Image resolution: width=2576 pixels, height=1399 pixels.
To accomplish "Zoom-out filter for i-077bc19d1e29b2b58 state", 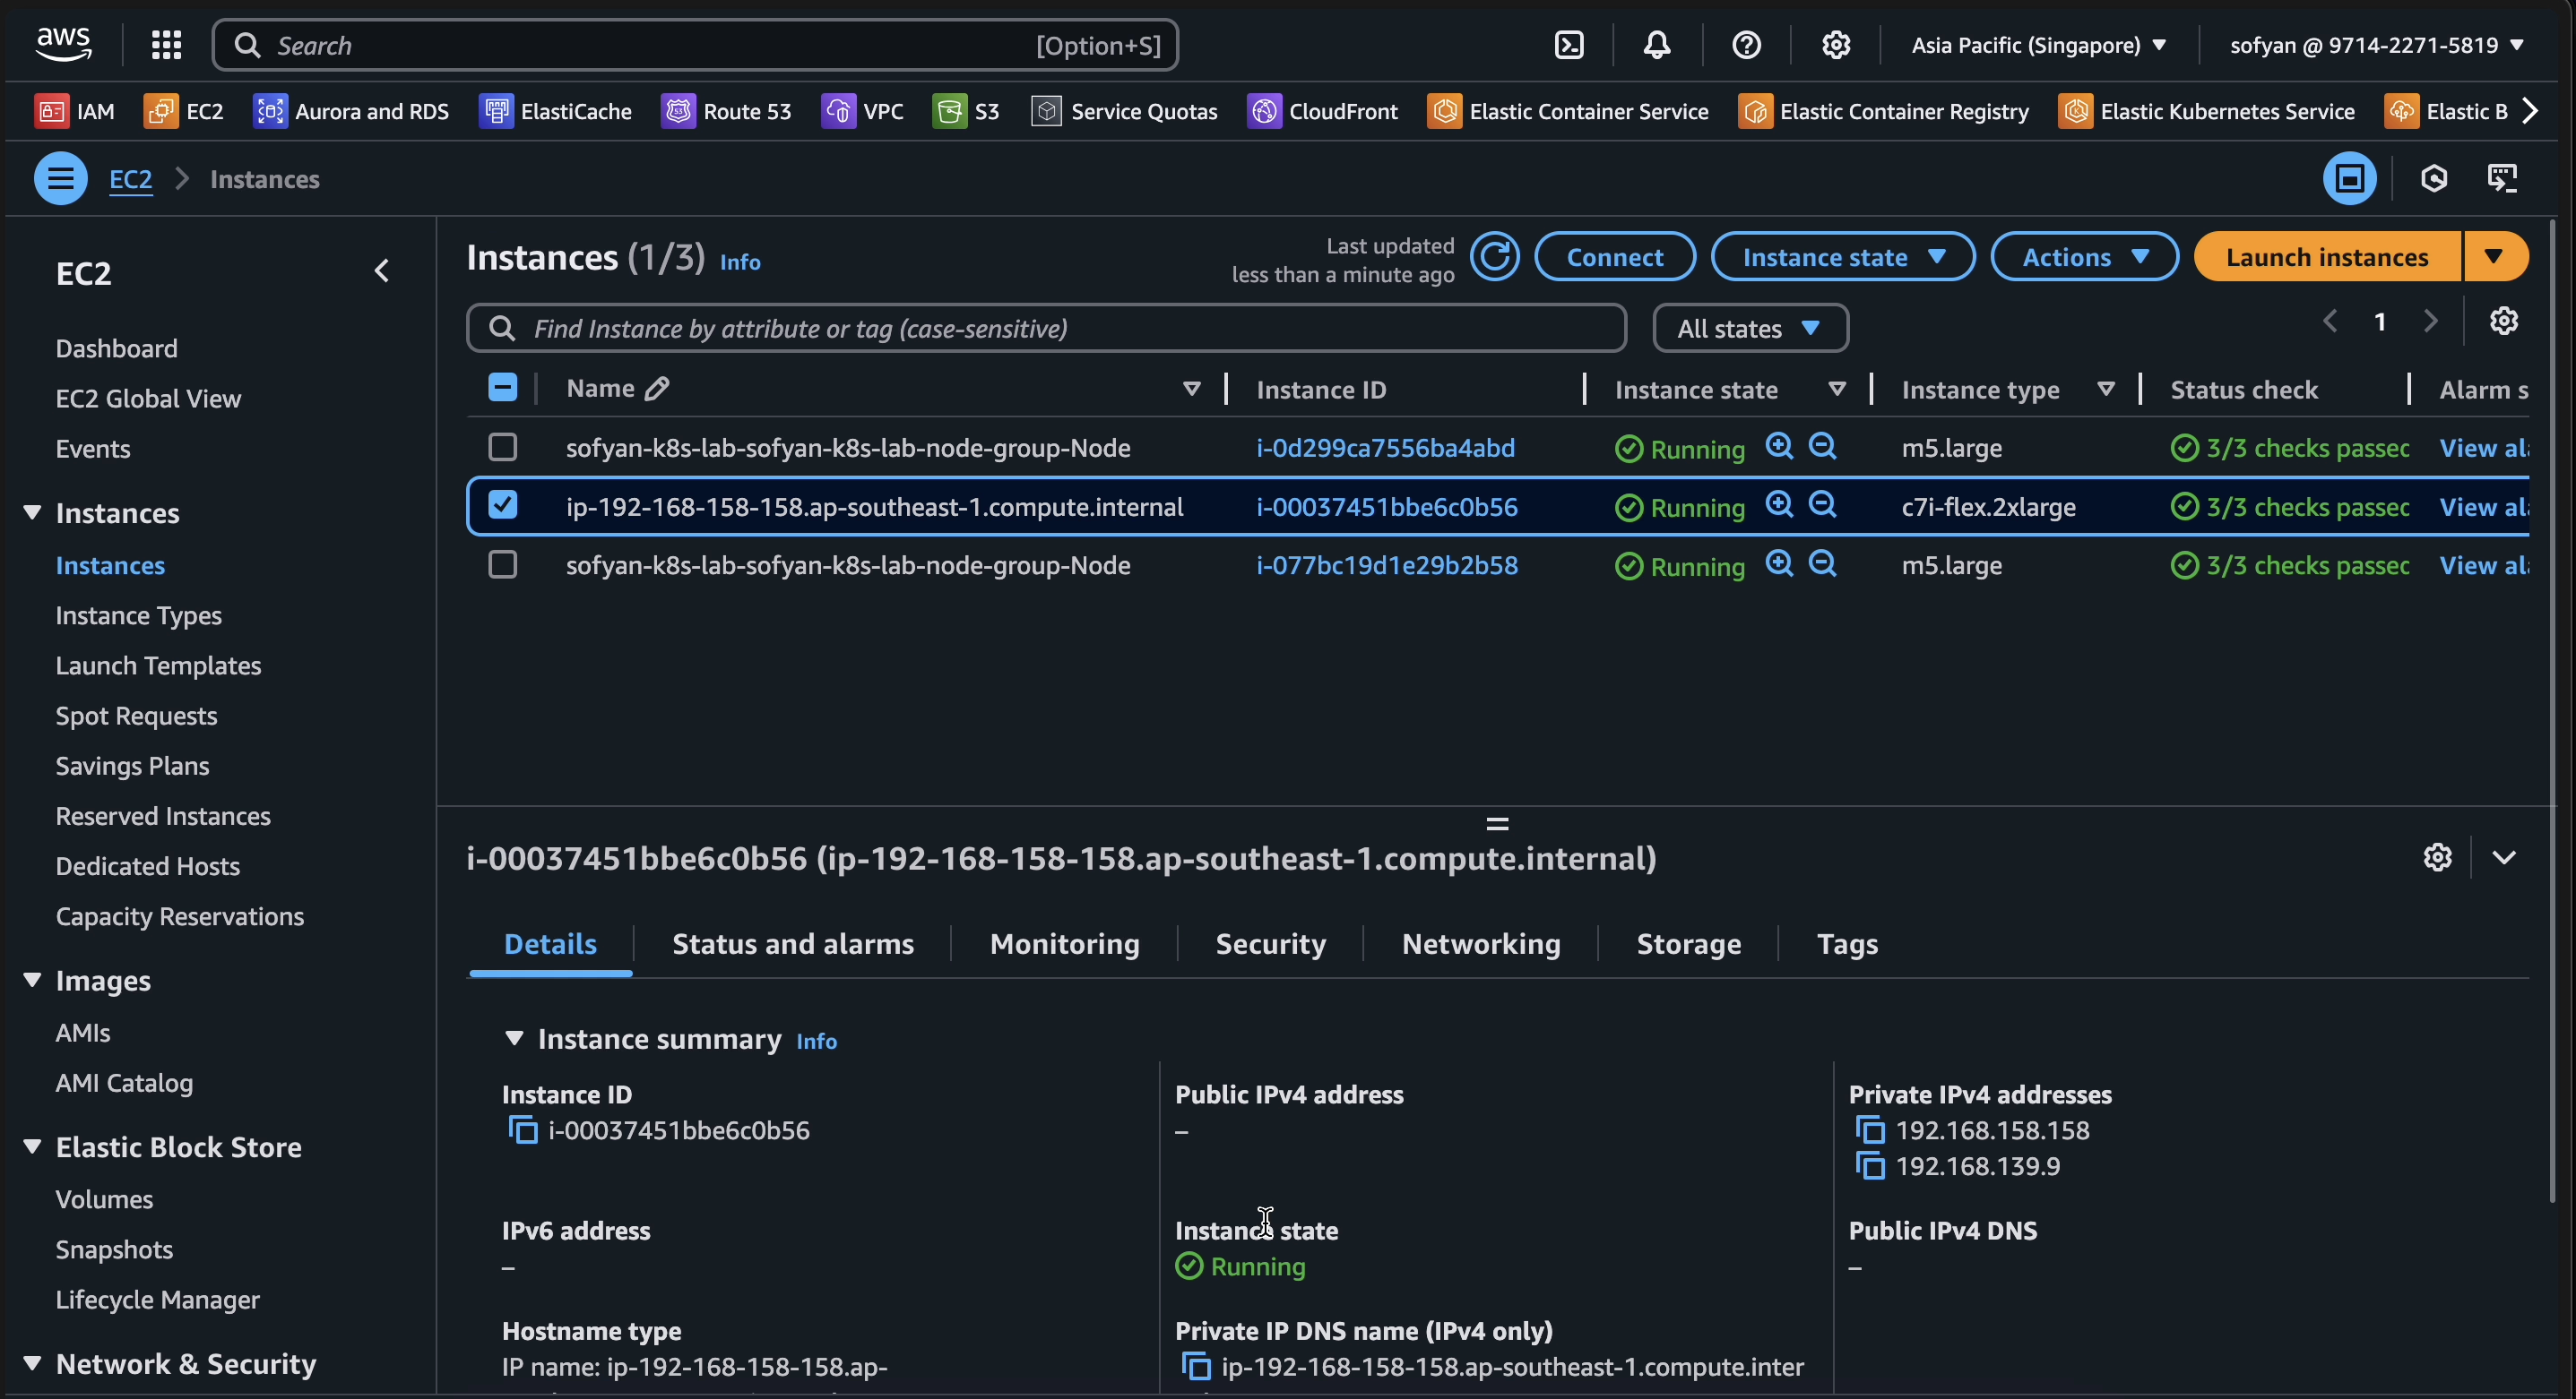I will pyautogui.click(x=1822, y=563).
